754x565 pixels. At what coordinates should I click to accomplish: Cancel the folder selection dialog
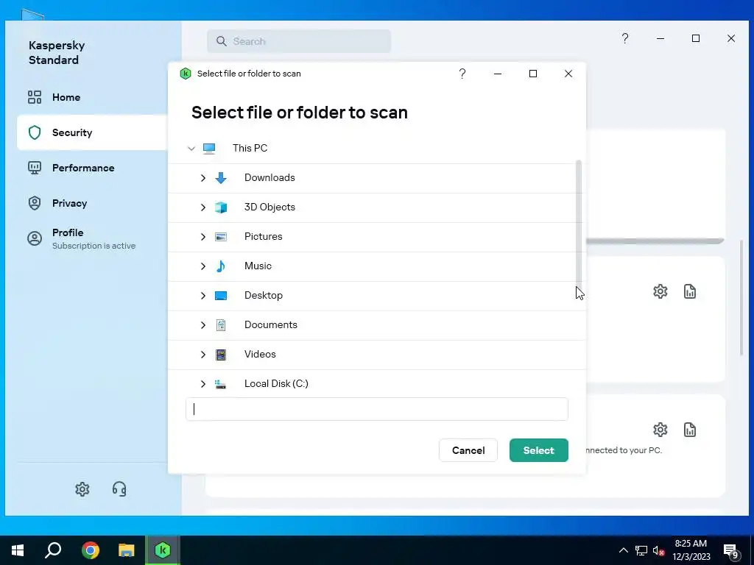tap(468, 450)
